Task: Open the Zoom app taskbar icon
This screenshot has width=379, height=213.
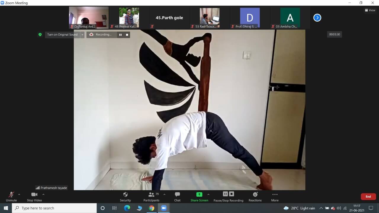Action: click(x=164, y=208)
